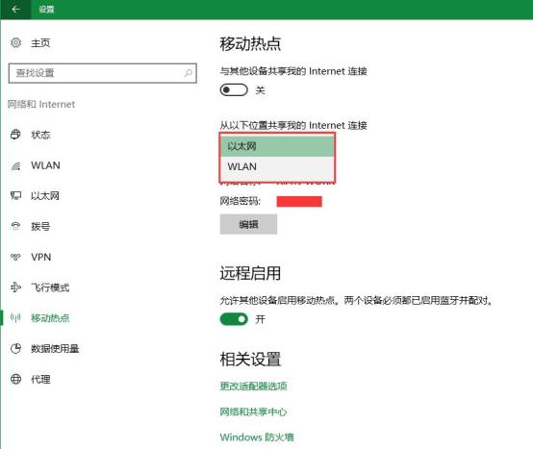
Task: Open the 更改适配器选项 link
Action: (x=253, y=387)
